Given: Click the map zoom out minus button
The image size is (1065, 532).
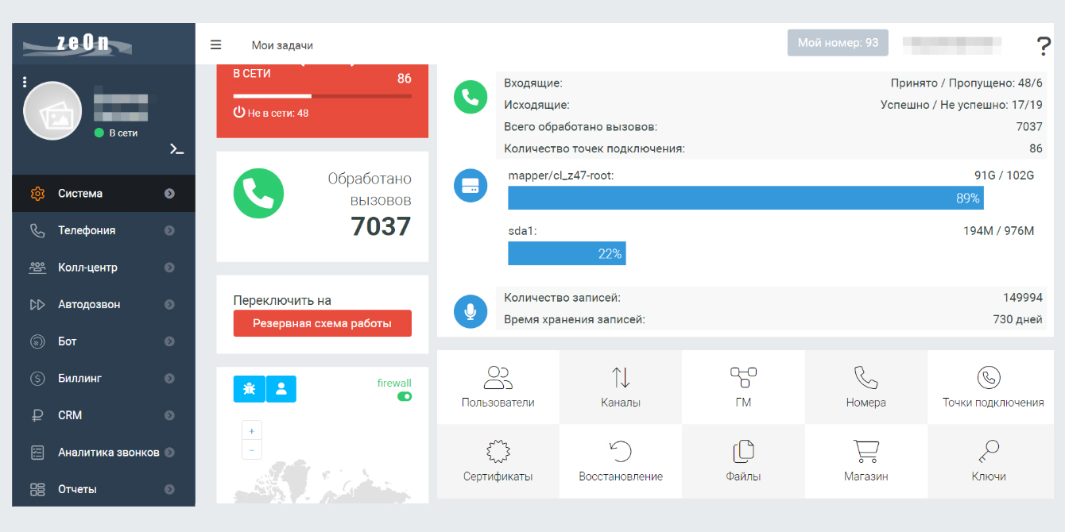Looking at the screenshot, I should point(251,450).
